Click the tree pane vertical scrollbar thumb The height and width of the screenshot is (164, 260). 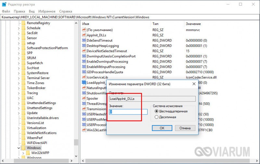click(x=76, y=142)
